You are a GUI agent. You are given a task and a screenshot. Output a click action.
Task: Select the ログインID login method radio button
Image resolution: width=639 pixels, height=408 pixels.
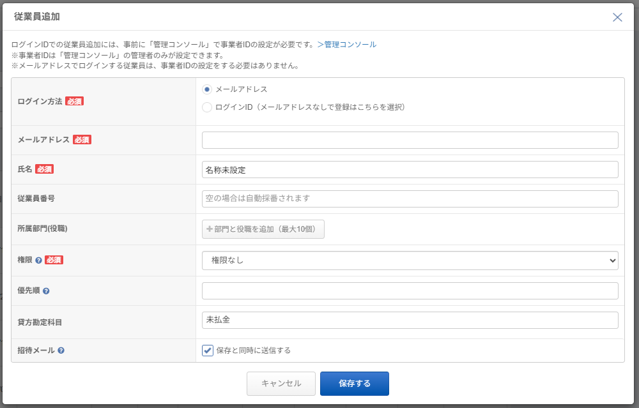[207, 107]
